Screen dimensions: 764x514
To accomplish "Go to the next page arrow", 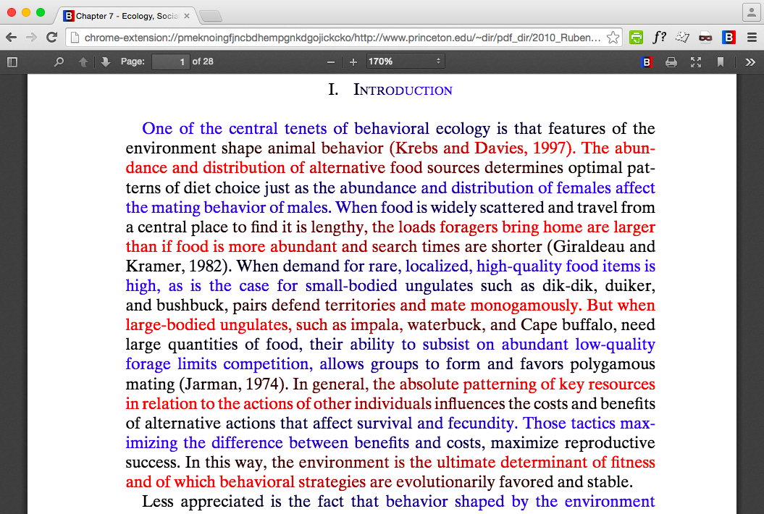I will [x=106, y=62].
